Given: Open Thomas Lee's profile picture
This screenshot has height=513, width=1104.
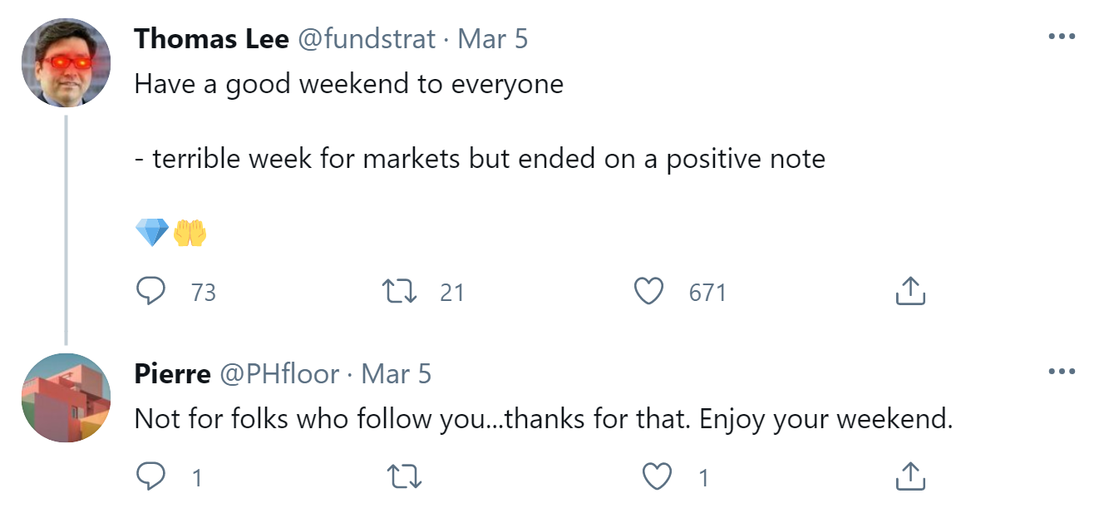Looking at the screenshot, I should (x=66, y=62).
